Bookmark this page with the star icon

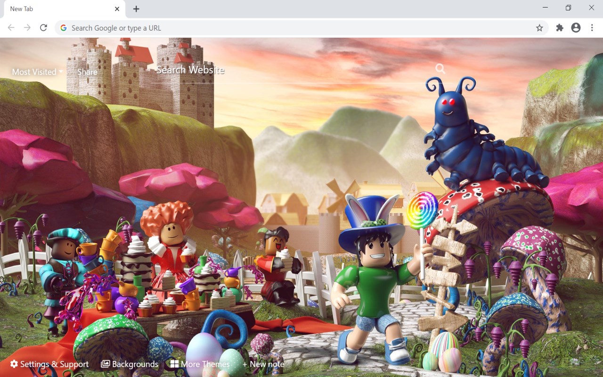(539, 28)
